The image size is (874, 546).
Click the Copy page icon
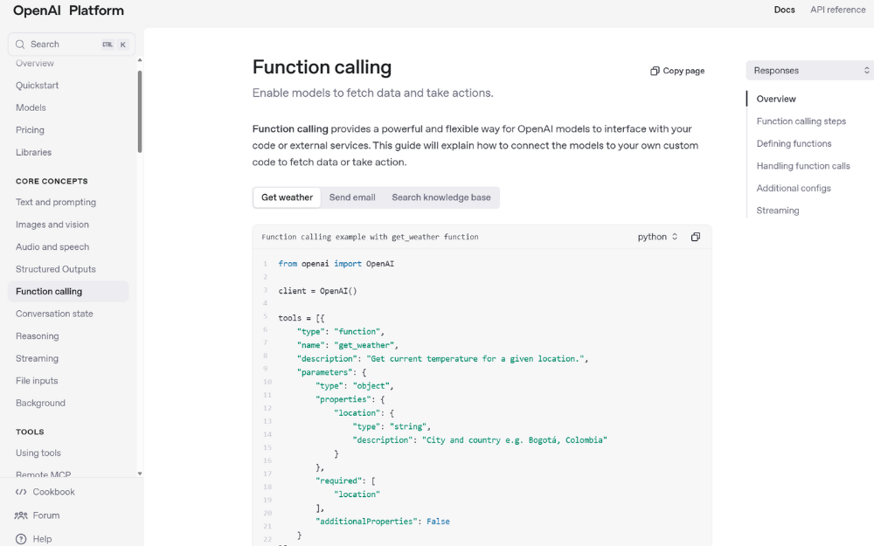pos(655,71)
